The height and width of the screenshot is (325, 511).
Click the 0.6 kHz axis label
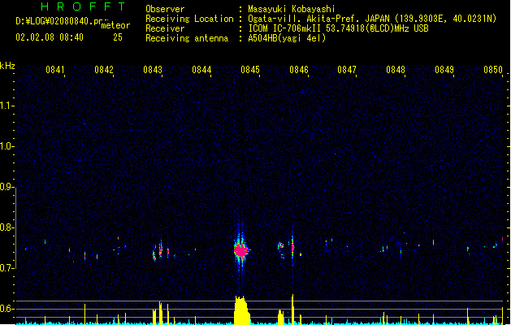point(6,309)
